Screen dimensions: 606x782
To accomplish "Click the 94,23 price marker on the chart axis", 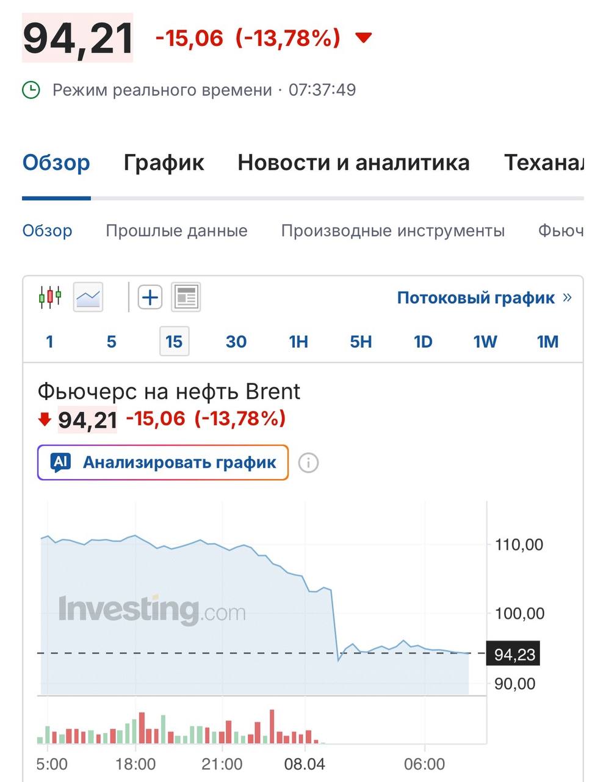I will (513, 654).
